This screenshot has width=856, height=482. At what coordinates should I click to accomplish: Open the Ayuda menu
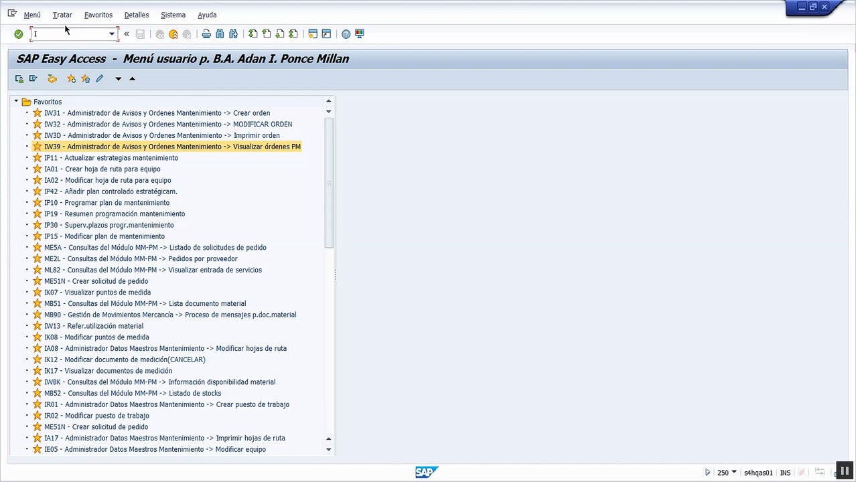[x=207, y=15]
